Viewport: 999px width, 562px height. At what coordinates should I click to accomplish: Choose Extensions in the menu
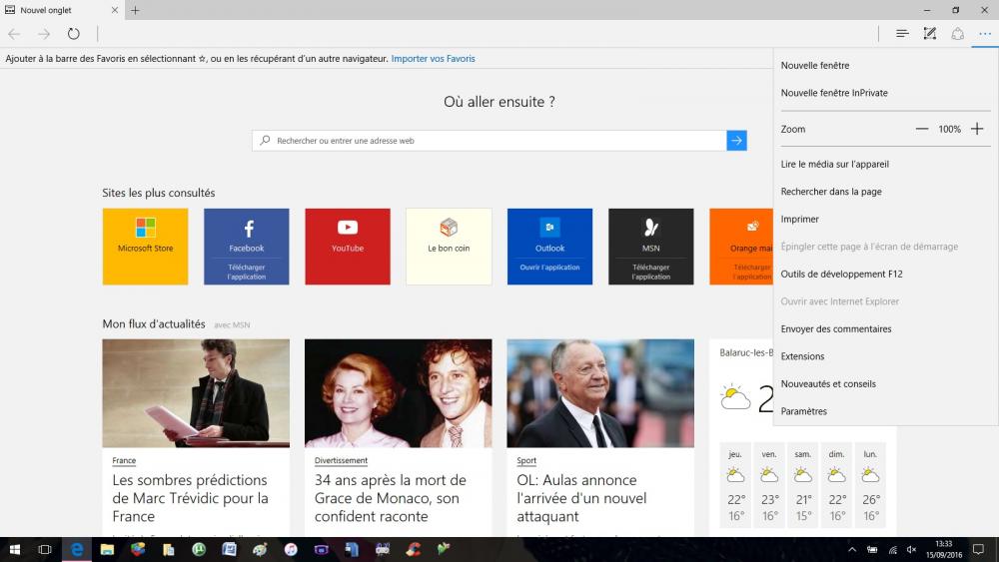pos(802,356)
